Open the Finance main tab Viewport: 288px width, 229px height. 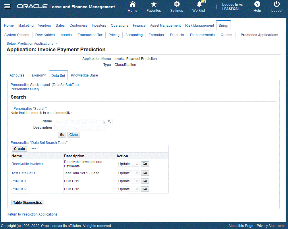coord(139,26)
